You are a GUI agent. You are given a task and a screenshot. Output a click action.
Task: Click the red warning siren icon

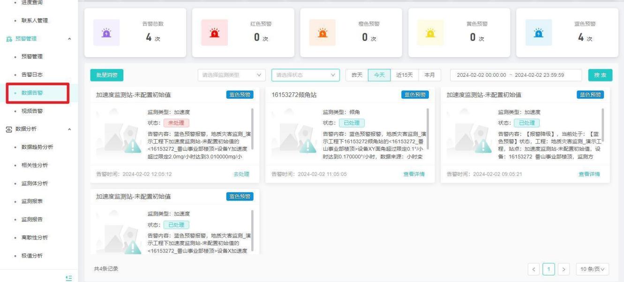(x=214, y=33)
